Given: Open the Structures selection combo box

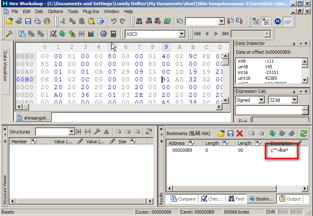Looking at the screenshot, I should [x=72, y=132].
